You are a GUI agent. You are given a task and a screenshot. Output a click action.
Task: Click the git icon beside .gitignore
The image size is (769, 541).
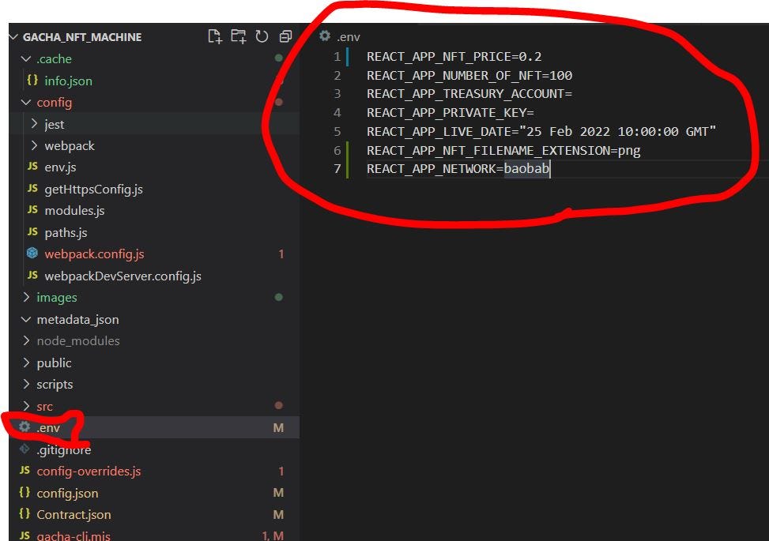(25, 449)
